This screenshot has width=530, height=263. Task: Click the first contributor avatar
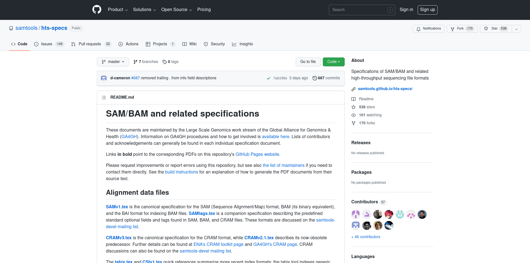(x=355, y=214)
